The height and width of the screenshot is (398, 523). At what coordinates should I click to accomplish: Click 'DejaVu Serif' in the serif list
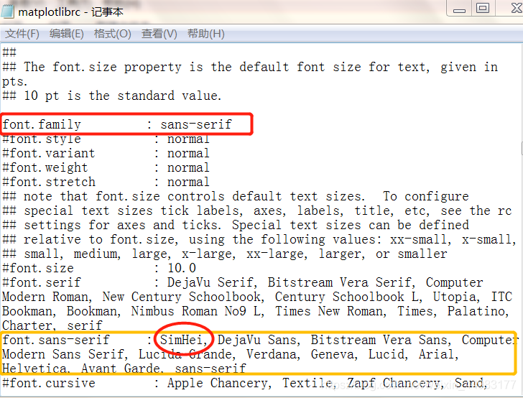tap(210, 282)
